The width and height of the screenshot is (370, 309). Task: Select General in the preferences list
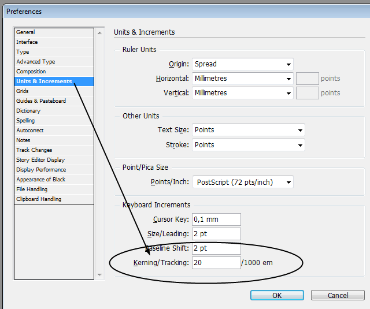pyautogui.click(x=54, y=32)
